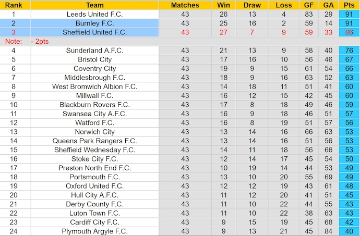The width and height of the screenshot is (360, 236).
Task: Click the Coventry City team name
Action: 94,69
